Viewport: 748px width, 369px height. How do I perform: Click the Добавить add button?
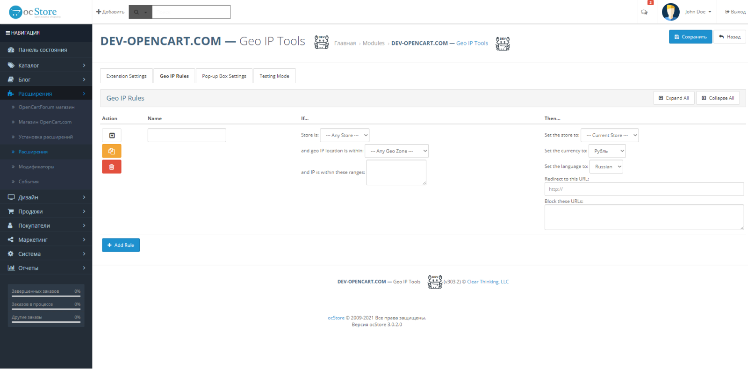point(110,12)
